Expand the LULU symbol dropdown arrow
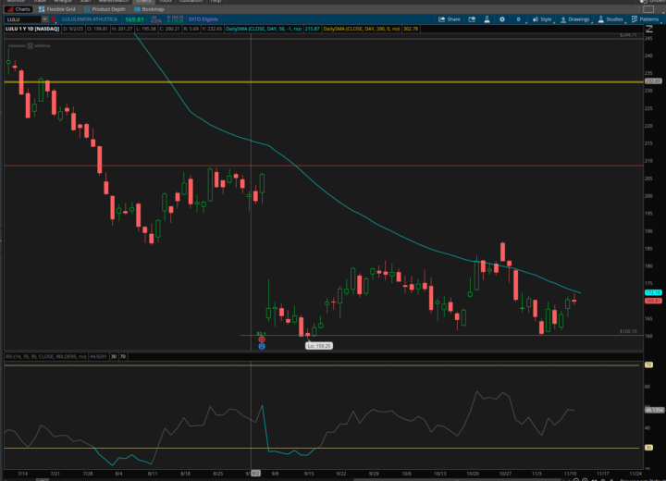Viewport: 666px width, 481px height. [x=44, y=19]
